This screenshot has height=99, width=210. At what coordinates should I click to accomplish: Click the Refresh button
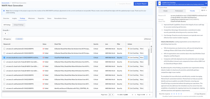[148, 39]
